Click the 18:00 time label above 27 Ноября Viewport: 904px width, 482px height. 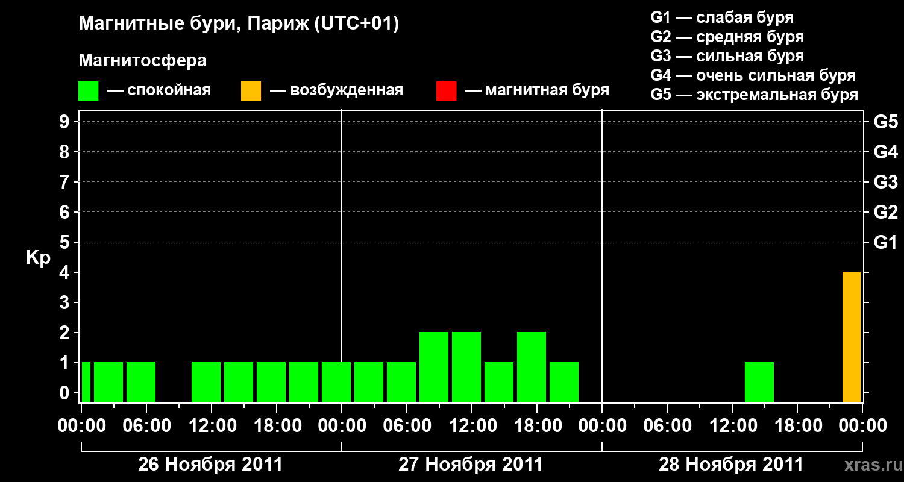537,425
